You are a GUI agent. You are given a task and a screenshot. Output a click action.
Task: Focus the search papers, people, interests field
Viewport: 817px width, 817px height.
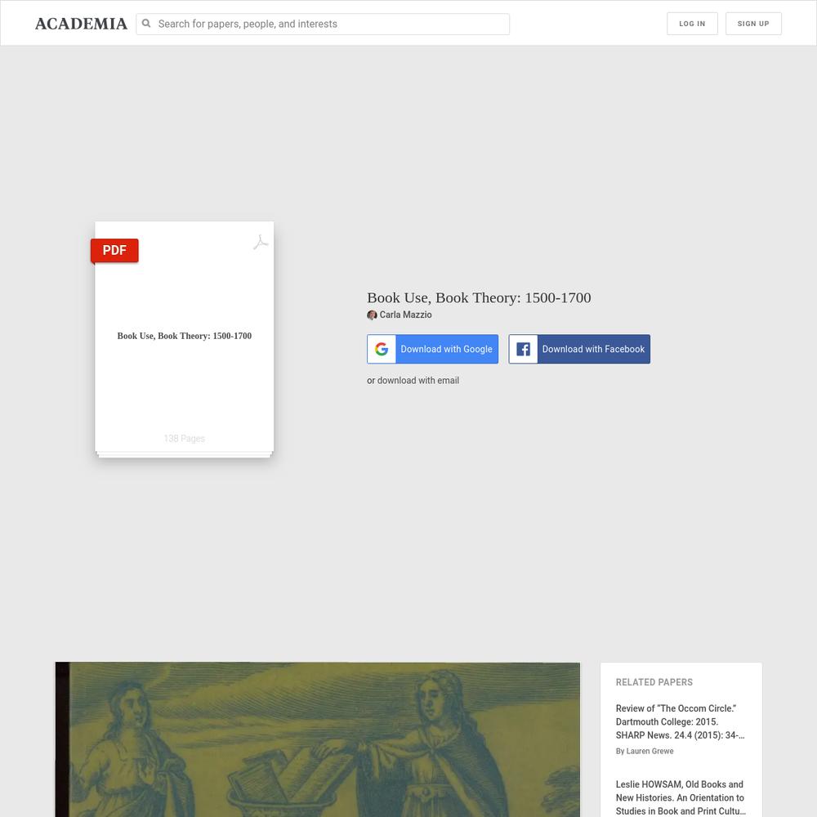[x=323, y=24]
